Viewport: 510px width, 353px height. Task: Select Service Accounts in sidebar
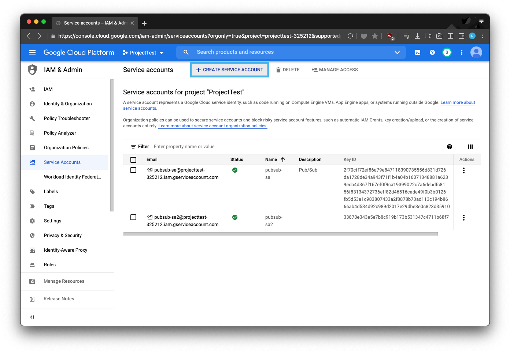(x=64, y=162)
